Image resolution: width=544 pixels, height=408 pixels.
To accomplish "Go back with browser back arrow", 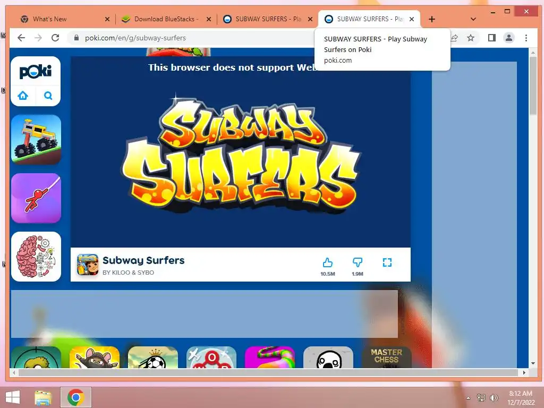I will click(x=21, y=38).
